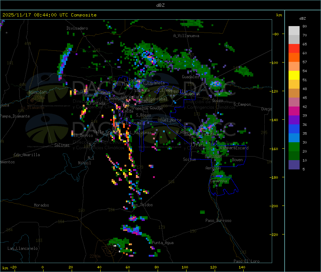321x272 pixels.
Task: Select the yellow 54 dBZ legend swatch
Action: click(294, 75)
